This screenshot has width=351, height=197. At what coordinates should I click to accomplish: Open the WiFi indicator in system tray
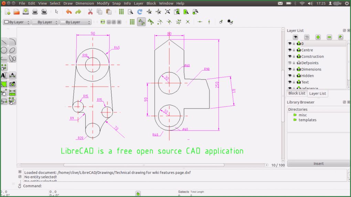[x=302, y=3]
